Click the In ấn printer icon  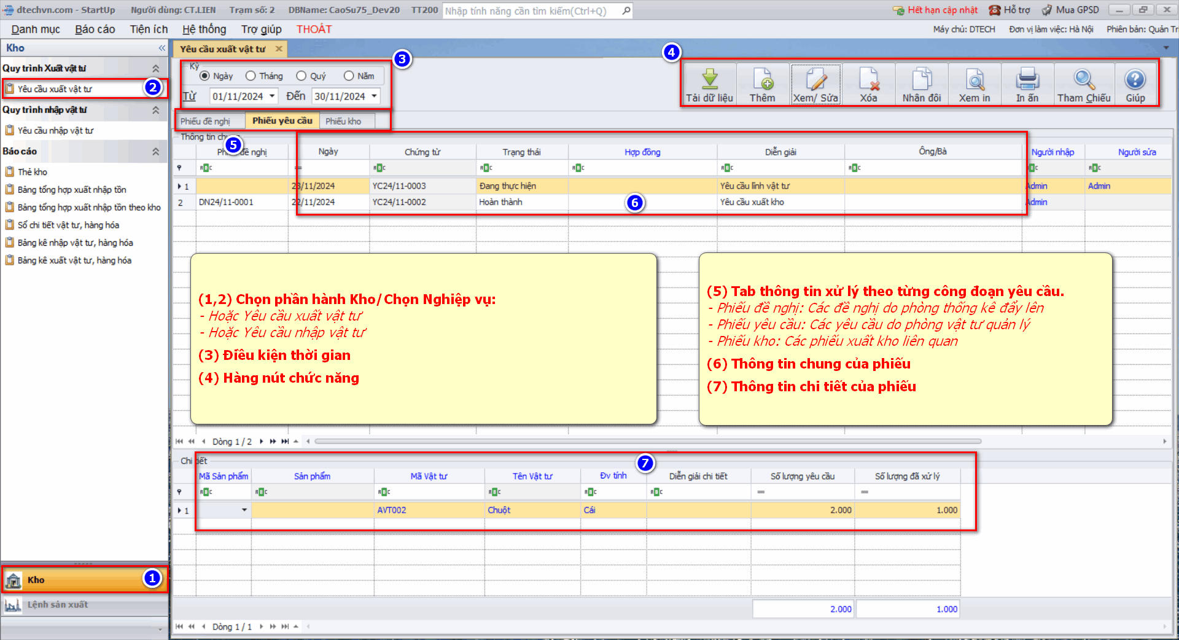[x=1027, y=80]
